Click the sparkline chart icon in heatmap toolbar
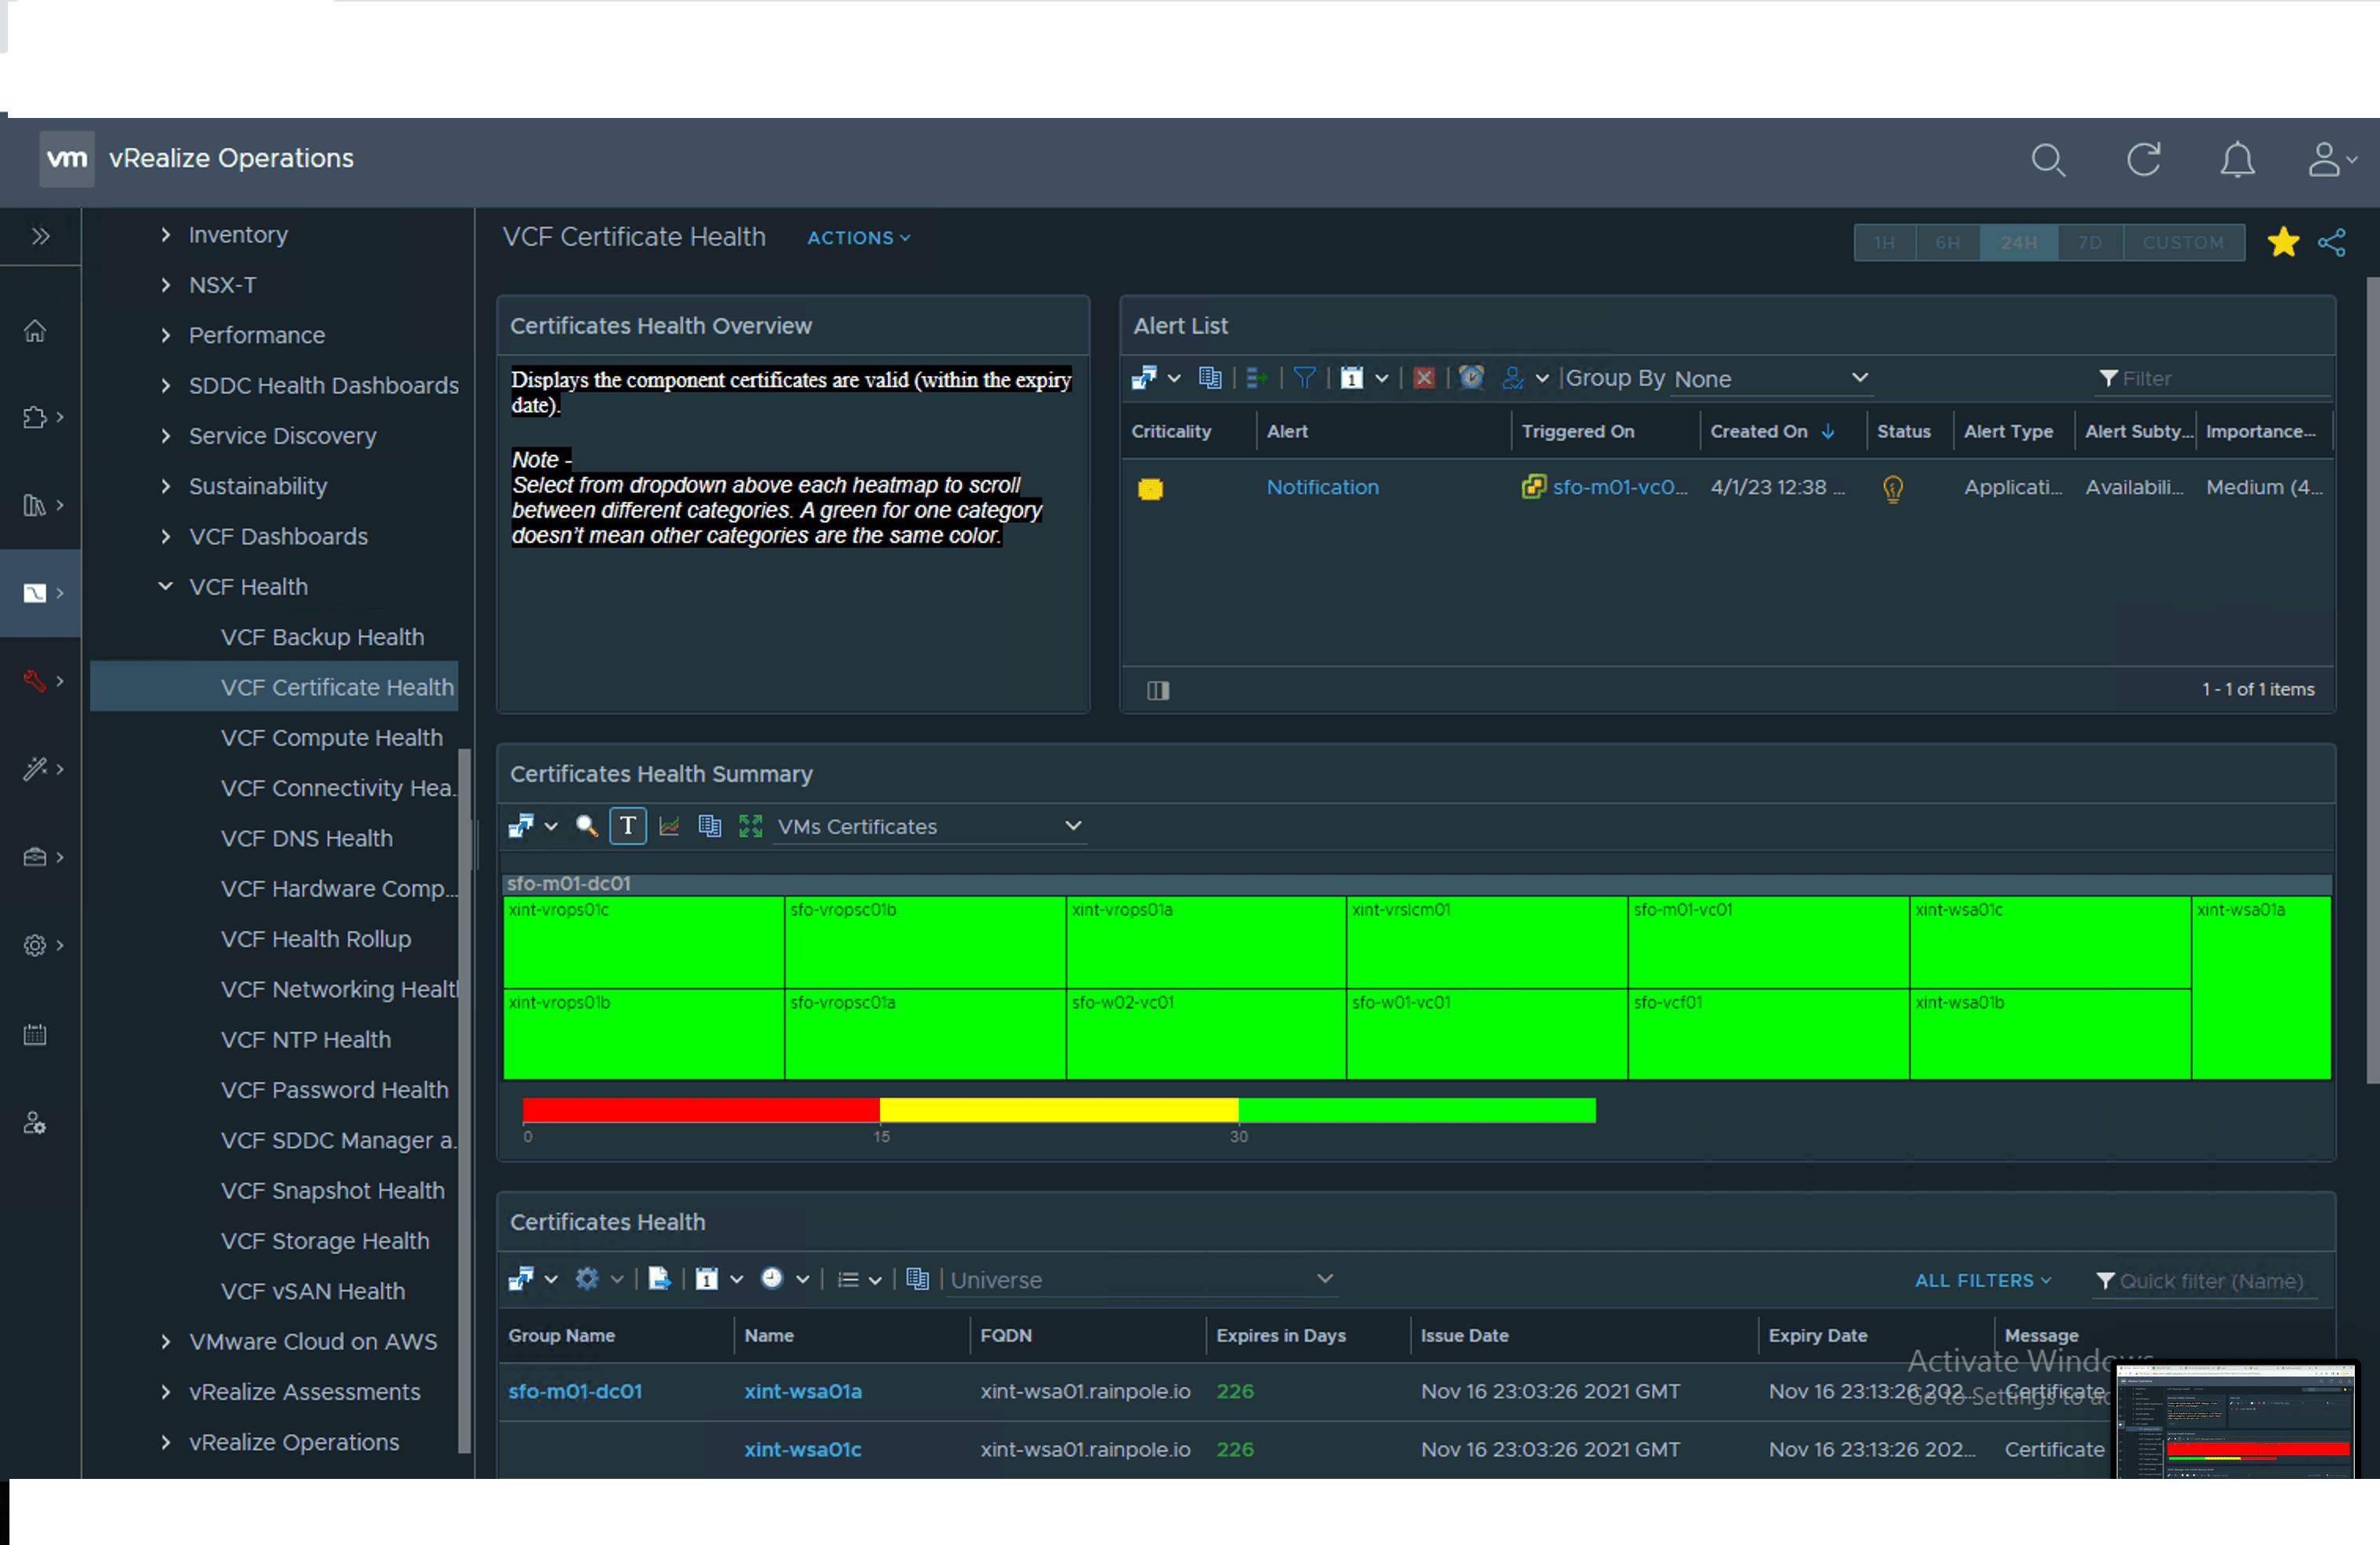The height and width of the screenshot is (1545, 2380). (x=669, y=827)
